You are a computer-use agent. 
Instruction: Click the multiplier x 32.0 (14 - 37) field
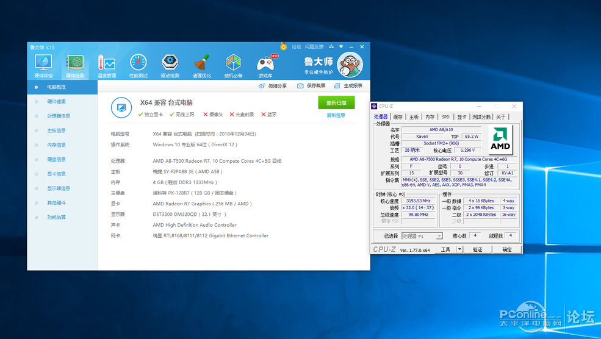pyautogui.click(x=419, y=208)
